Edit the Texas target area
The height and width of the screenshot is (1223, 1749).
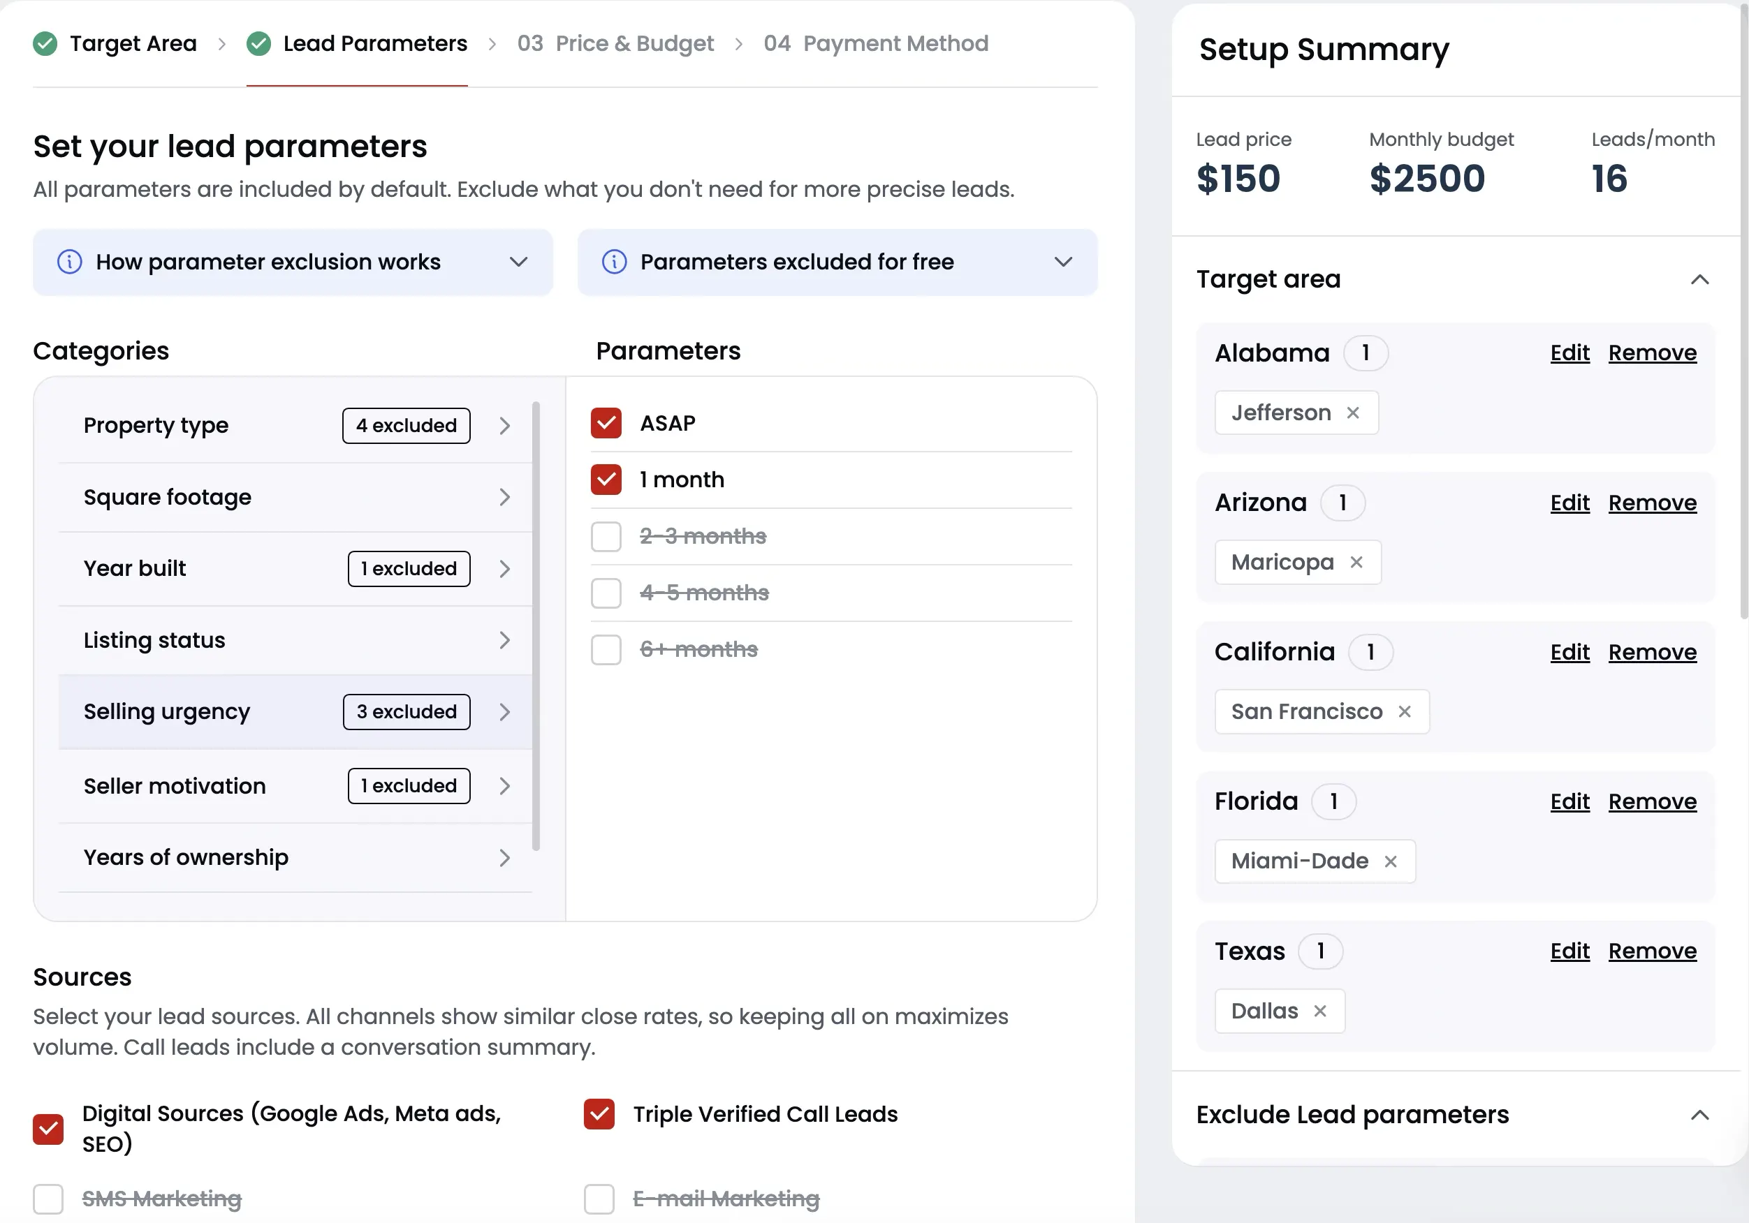pos(1570,951)
